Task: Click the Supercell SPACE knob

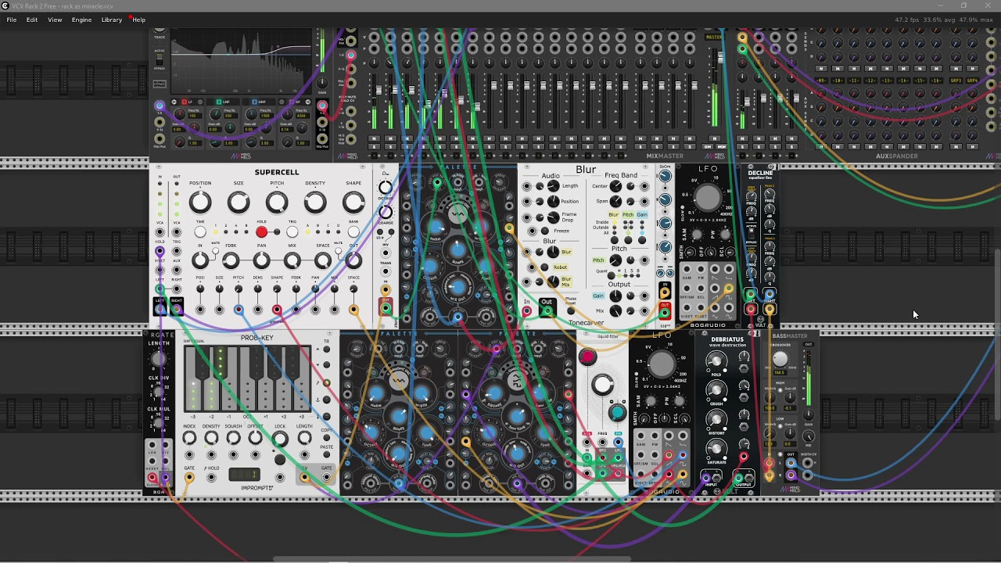Action: 323,260
